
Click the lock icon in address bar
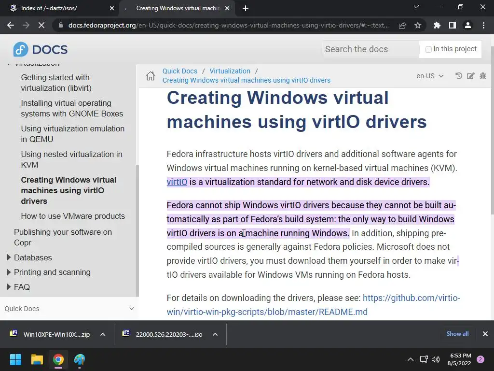(61, 25)
